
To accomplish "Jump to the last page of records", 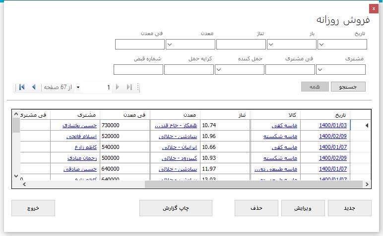I will [129, 87].
